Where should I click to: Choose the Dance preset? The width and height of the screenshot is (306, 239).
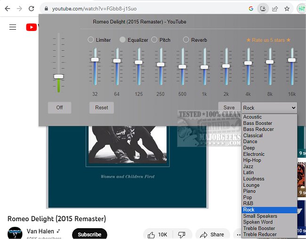269,142
